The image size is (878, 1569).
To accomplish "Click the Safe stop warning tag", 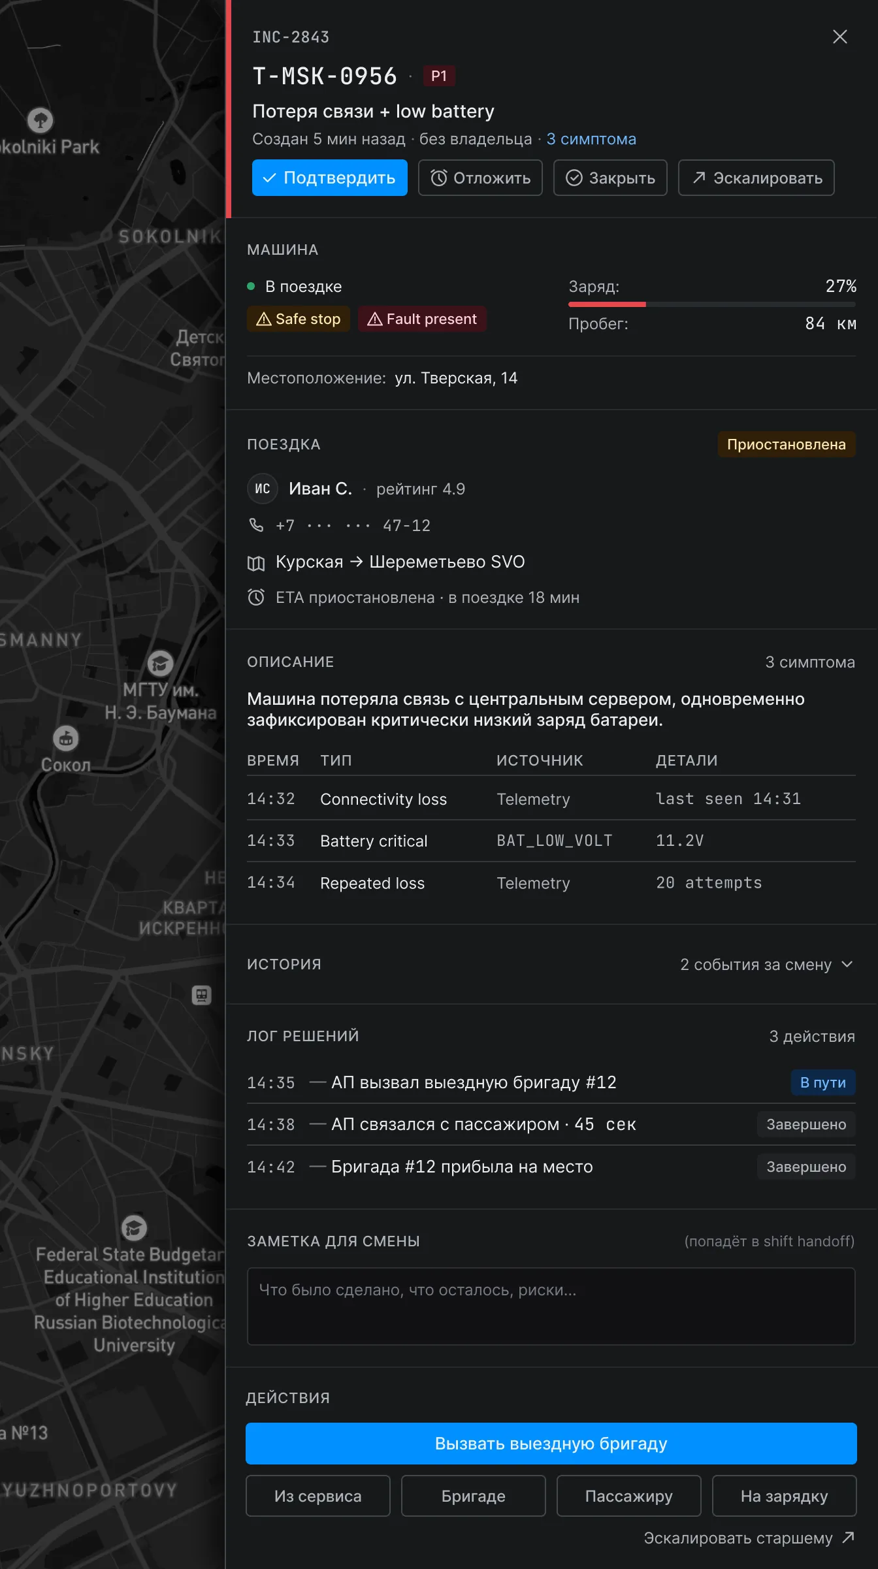I will click(298, 319).
